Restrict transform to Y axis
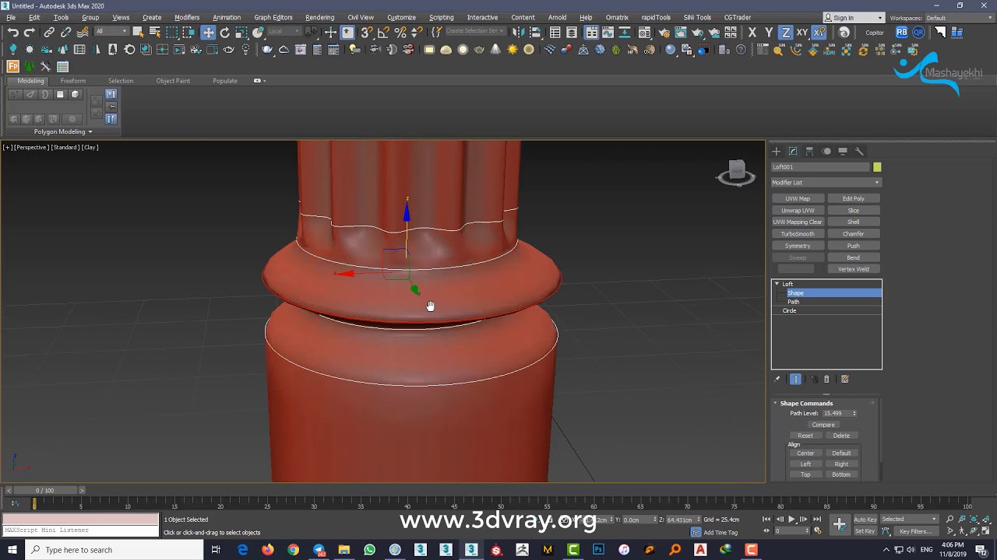 (769, 32)
